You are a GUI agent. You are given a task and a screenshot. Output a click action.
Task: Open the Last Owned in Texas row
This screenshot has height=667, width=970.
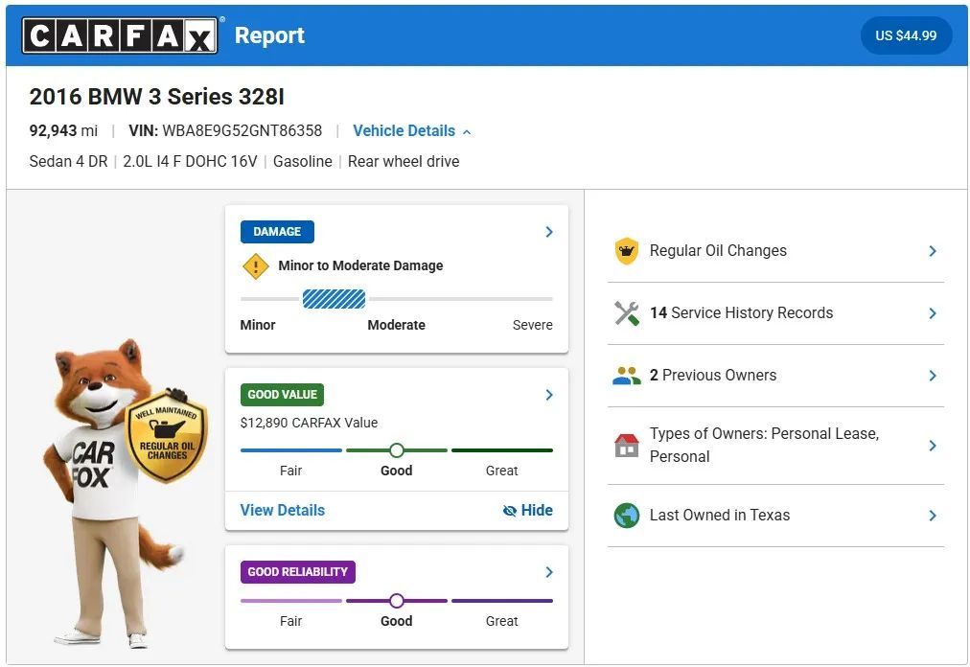(775, 516)
